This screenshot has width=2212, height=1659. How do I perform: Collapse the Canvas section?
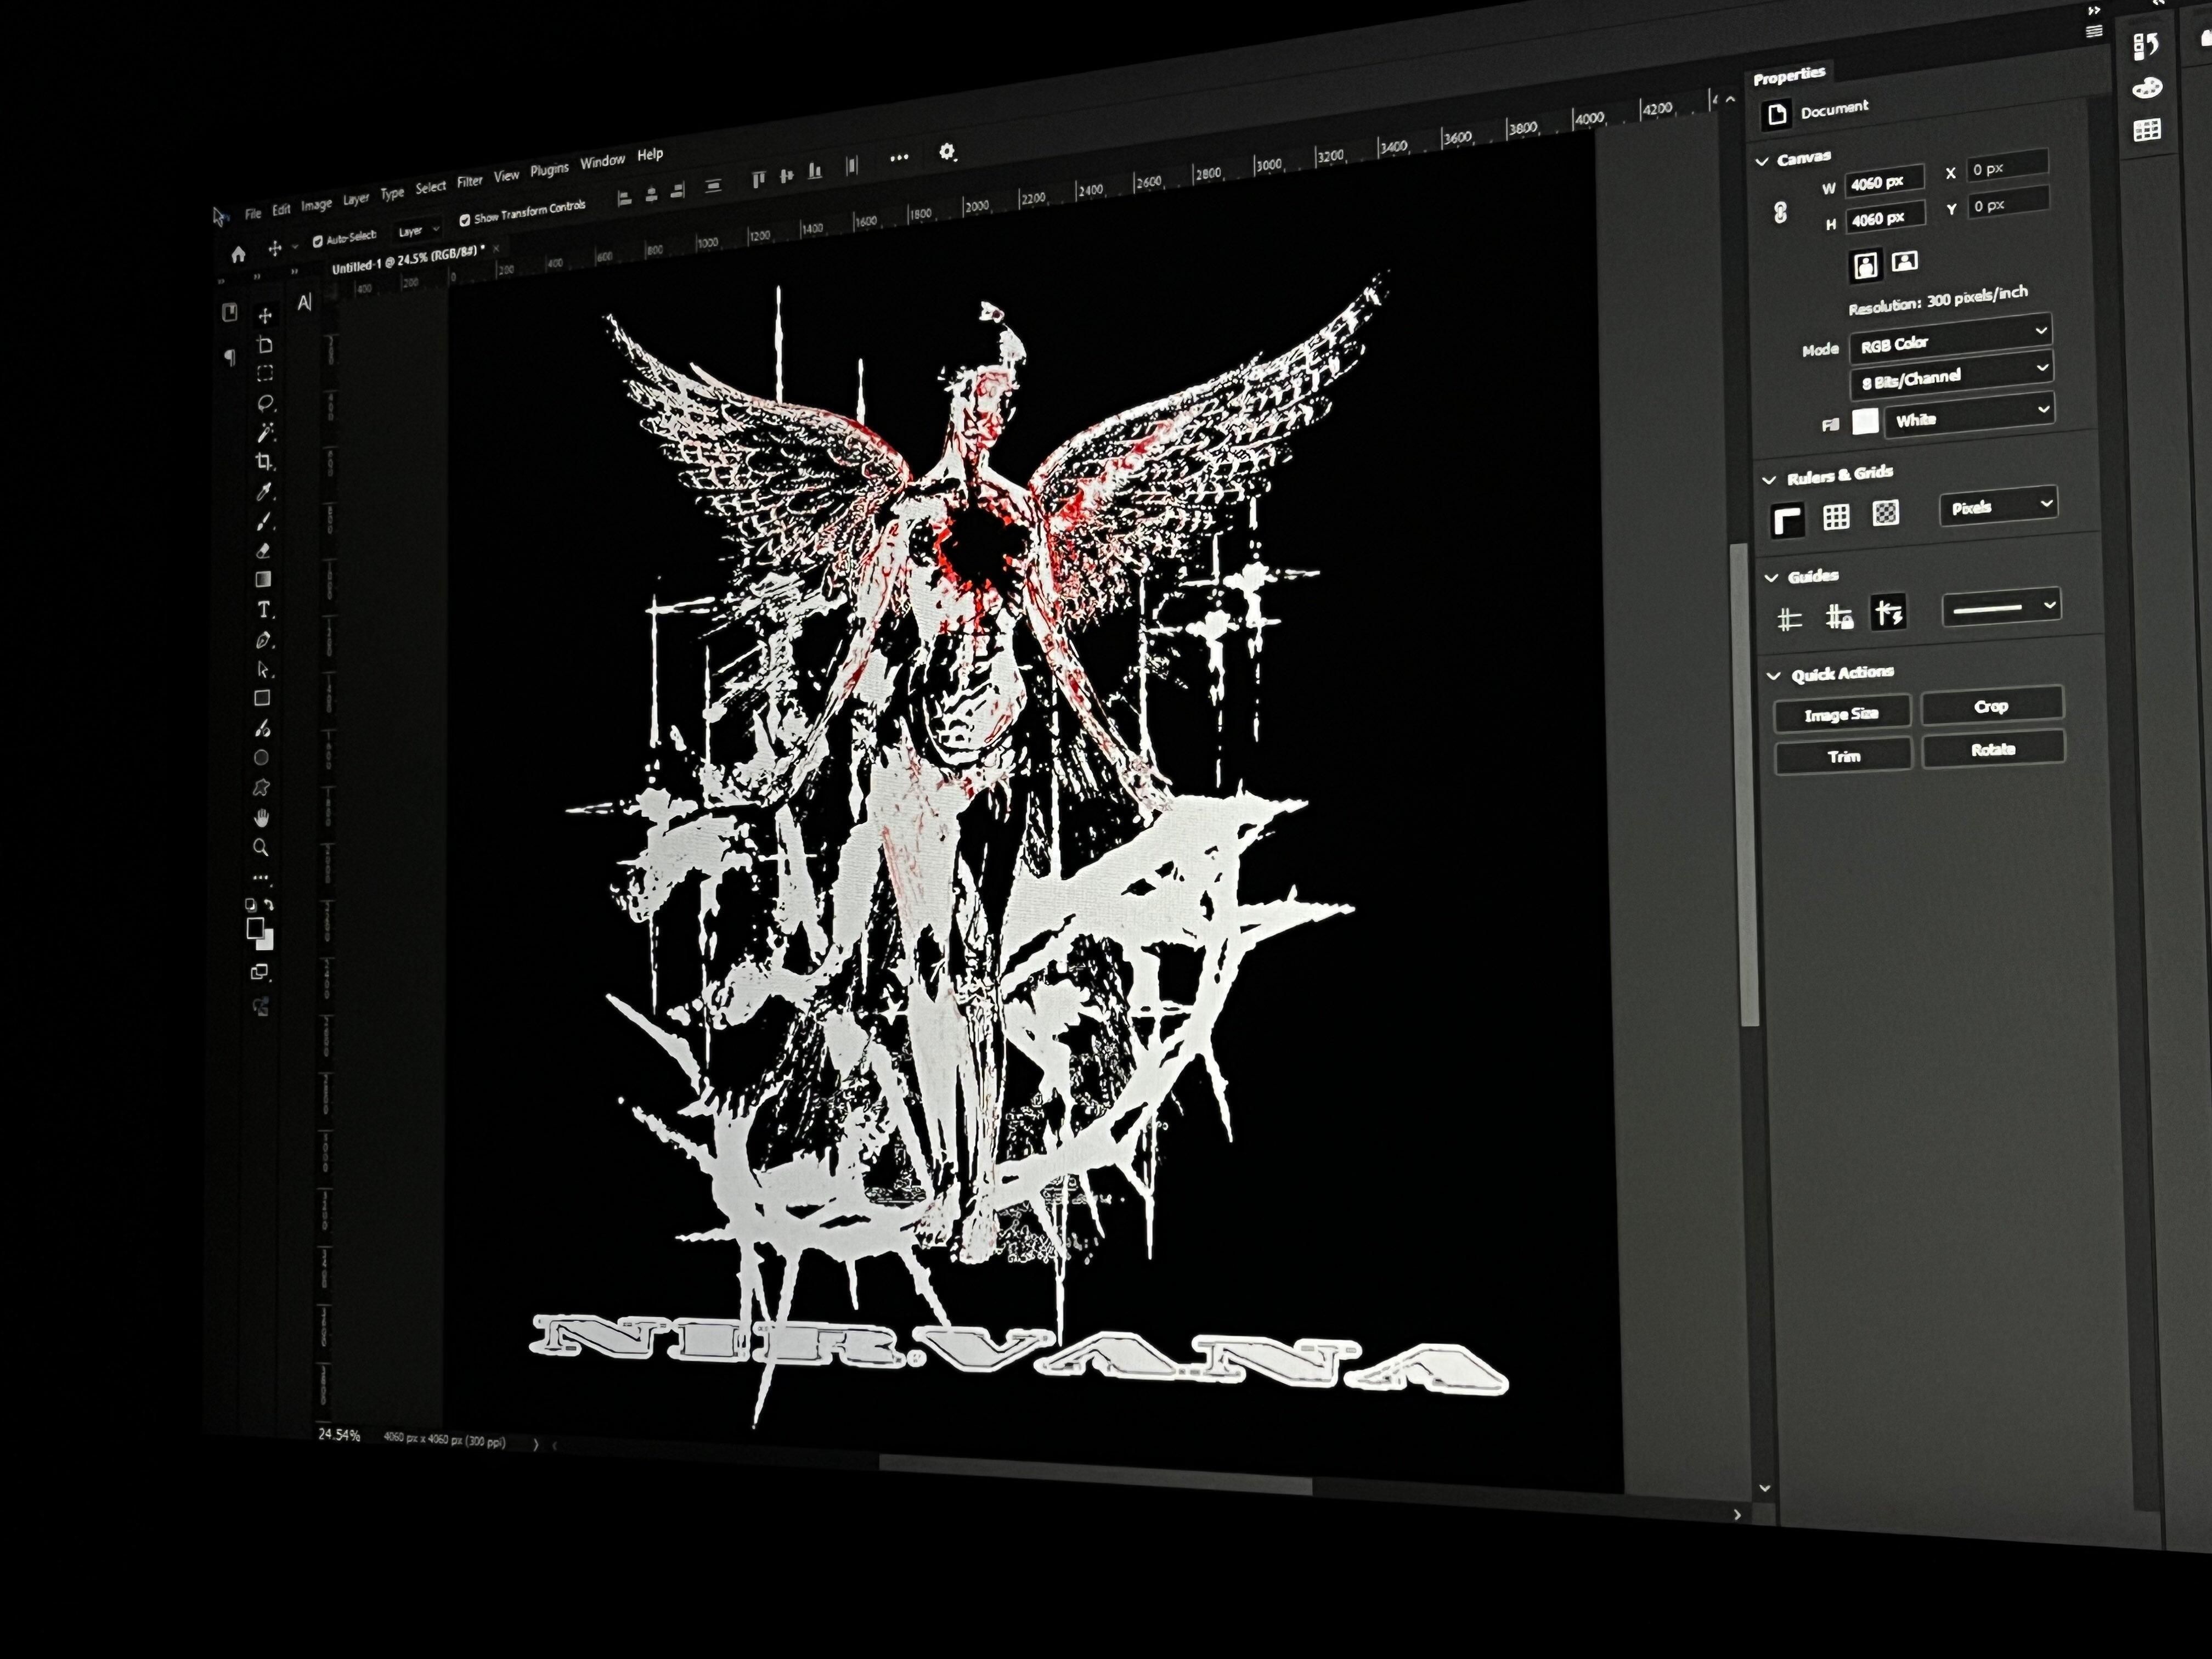point(1762,161)
